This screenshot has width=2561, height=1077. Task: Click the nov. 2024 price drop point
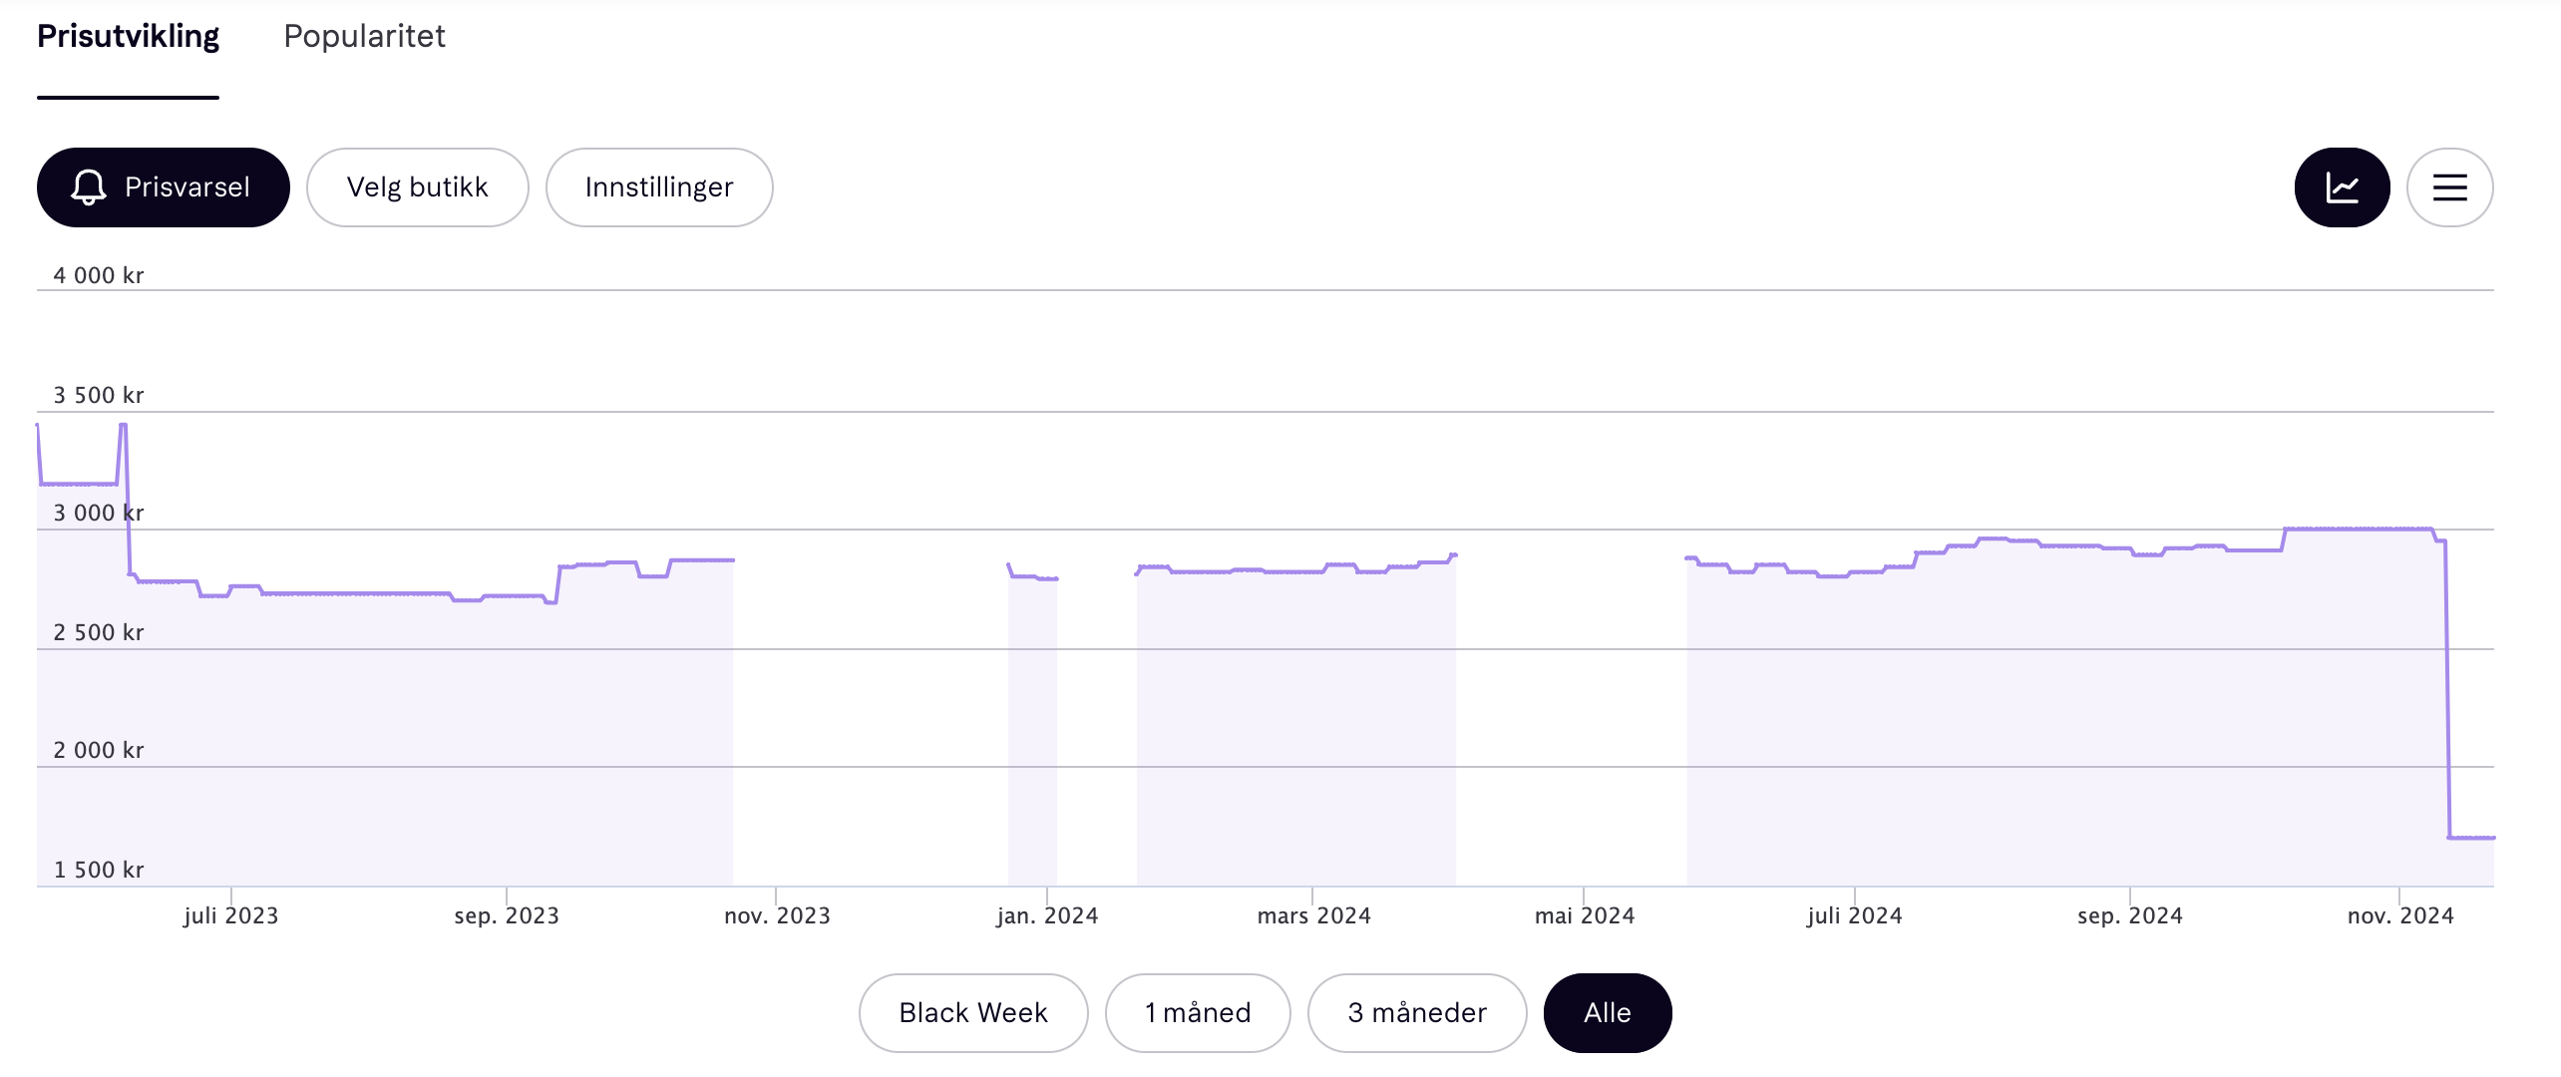[2450, 837]
